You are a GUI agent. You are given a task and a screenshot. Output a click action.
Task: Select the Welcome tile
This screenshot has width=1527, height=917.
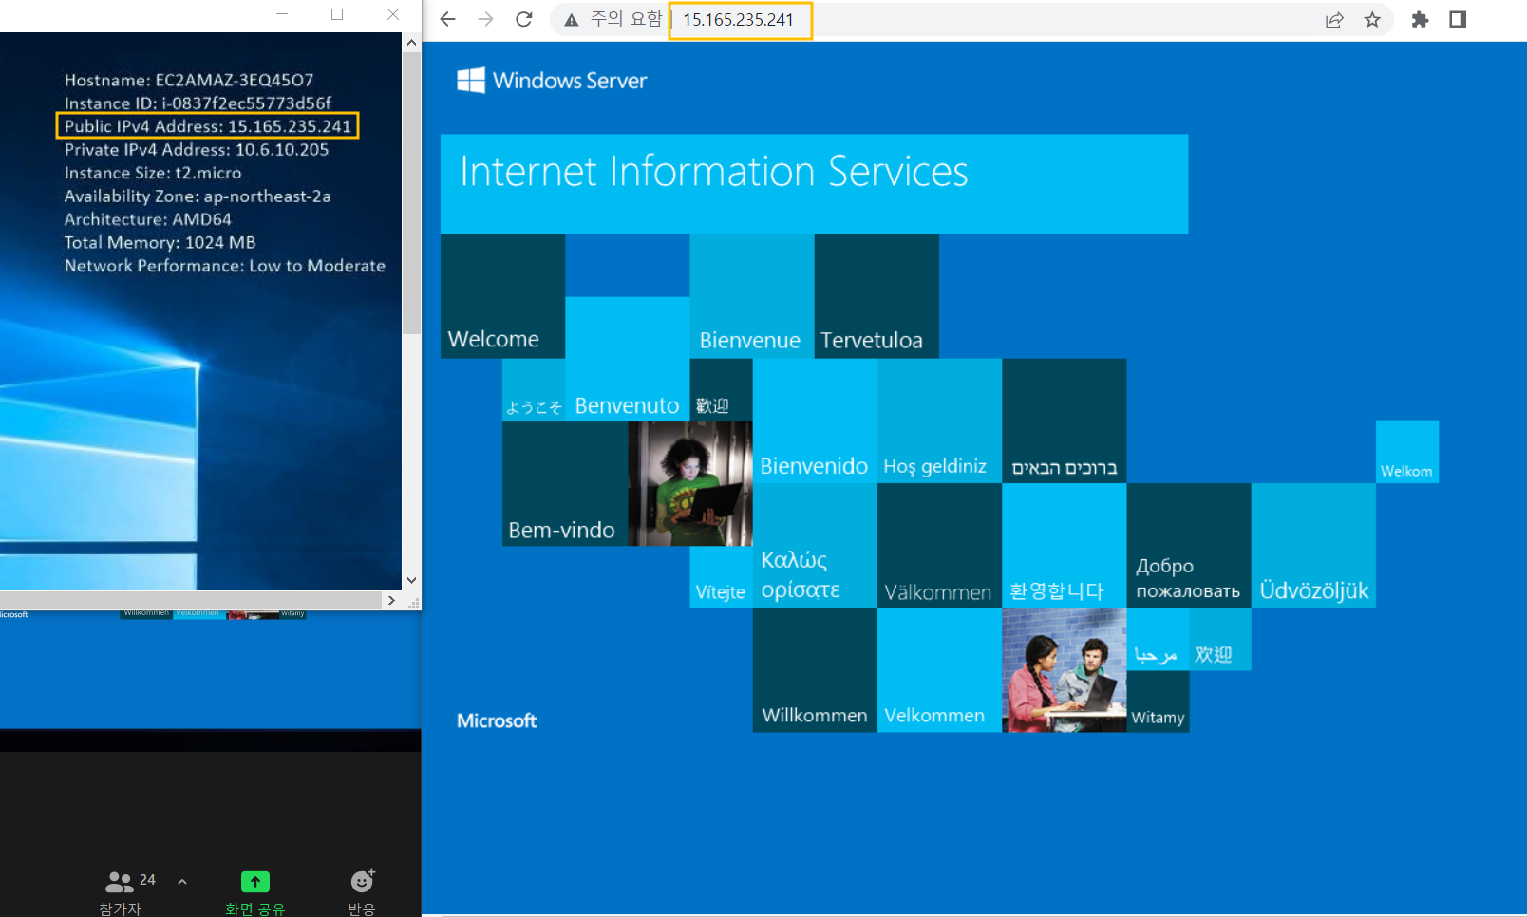[x=502, y=296]
